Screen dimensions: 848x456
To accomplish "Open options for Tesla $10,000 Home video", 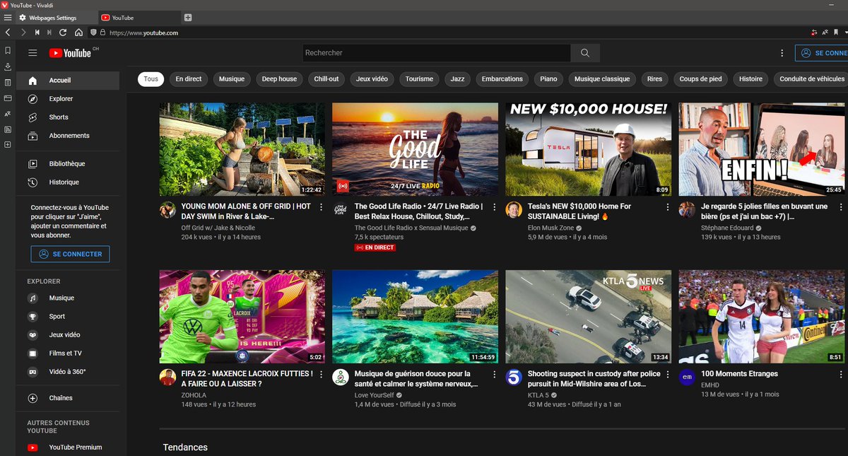I will [668, 207].
